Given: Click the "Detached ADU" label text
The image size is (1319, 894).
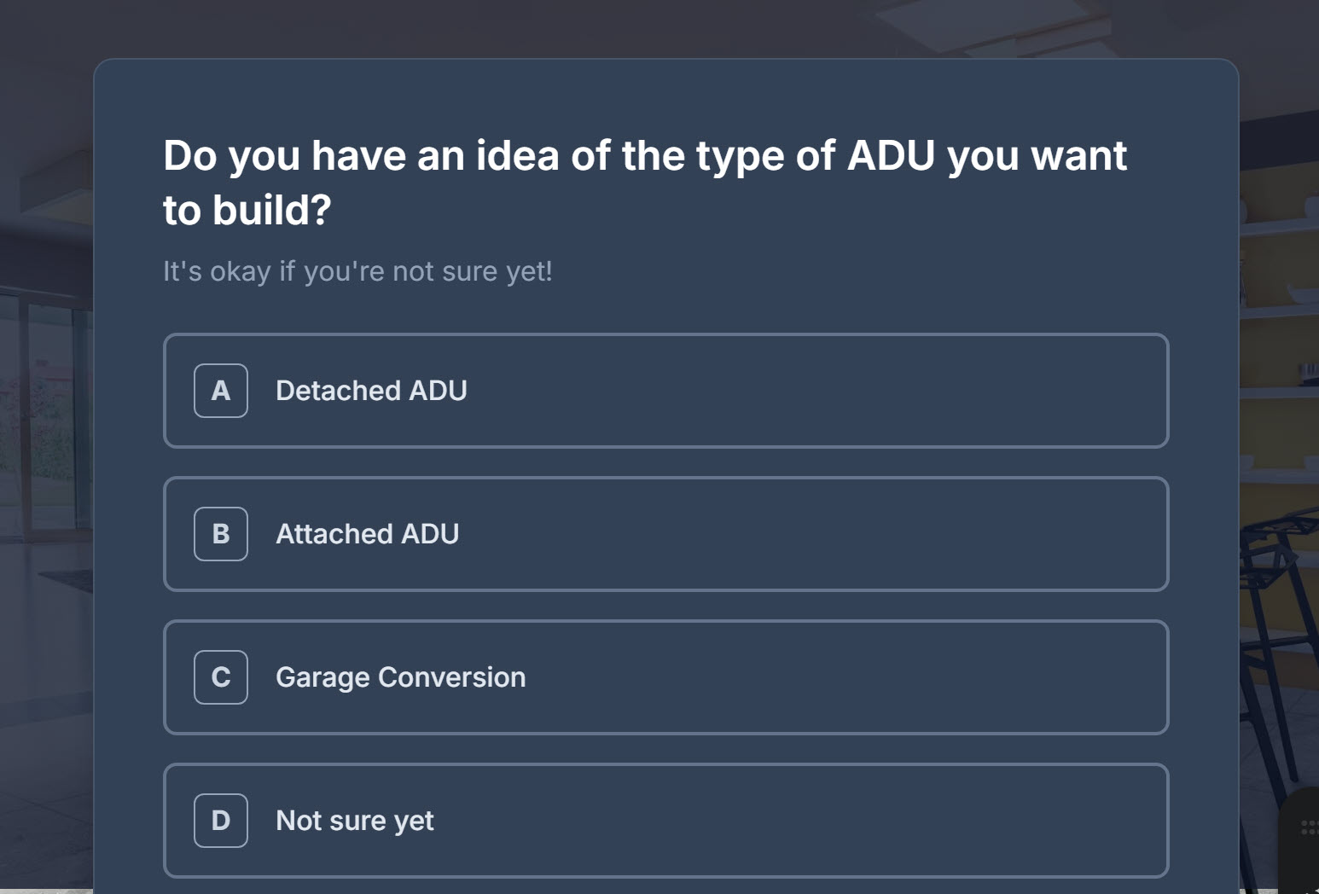Looking at the screenshot, I should [371, 391].
